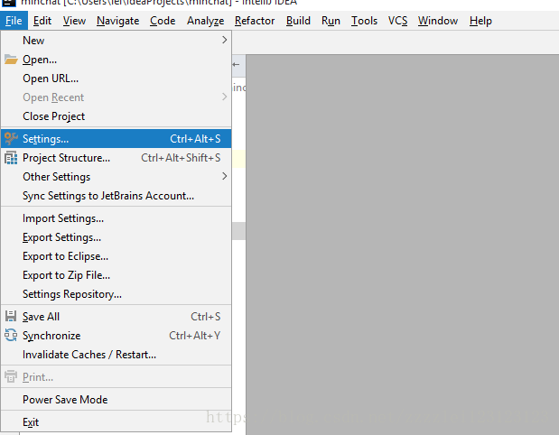Click the Ctrl+S shortcut label

[x=206, y=317]
